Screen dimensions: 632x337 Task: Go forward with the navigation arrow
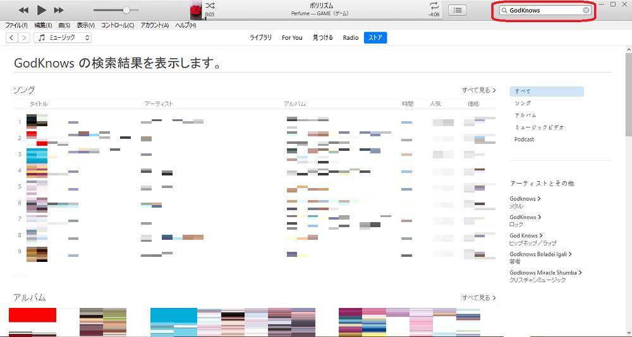[x=24, y=38]
